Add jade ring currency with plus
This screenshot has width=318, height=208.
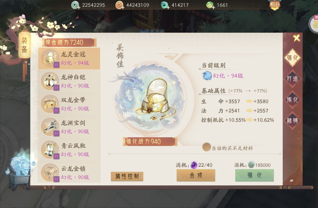pos(168,8)
